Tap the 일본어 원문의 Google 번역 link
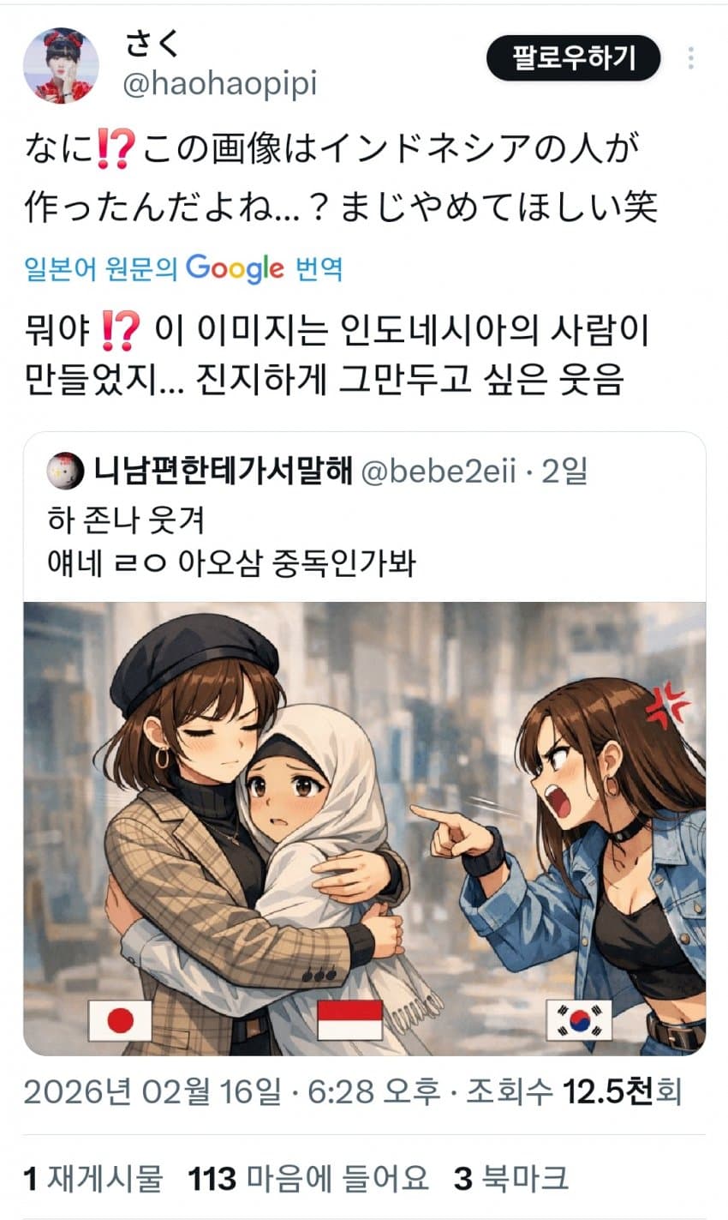Image resolution: width=728 pixels, height=1220 pixels. (184, 268)
